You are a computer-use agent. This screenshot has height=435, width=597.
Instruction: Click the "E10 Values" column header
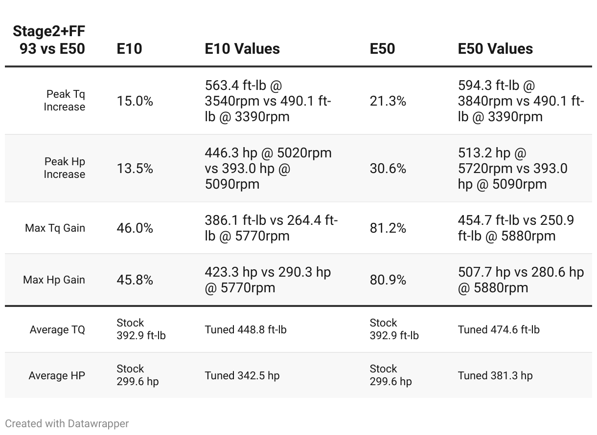(242, 49)
